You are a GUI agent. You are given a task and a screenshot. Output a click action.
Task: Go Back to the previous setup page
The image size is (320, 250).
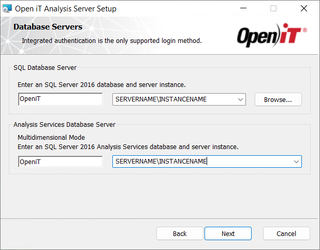click(x=180, y=233)
